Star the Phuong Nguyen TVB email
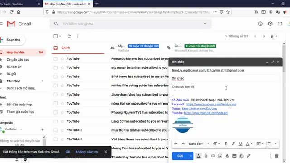The height and width of the screenshot is (163, 290). click(x=63, y=112)
